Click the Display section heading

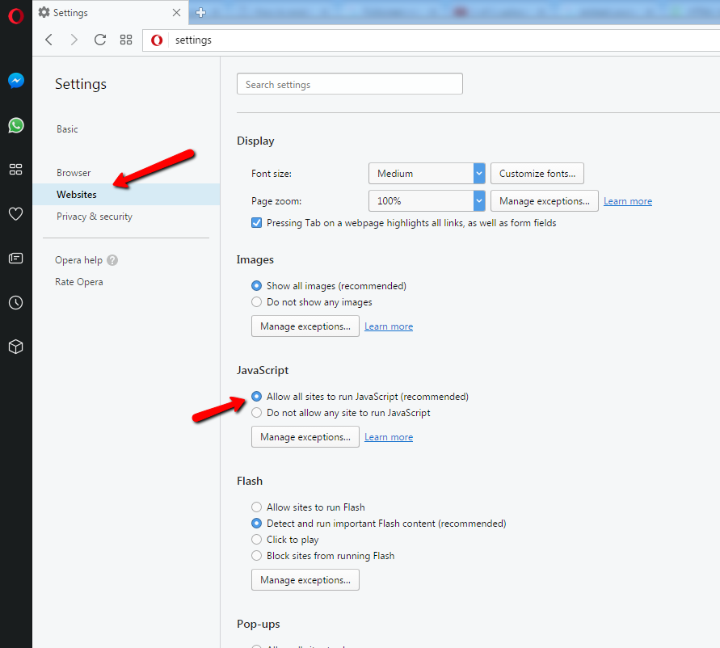256,141
